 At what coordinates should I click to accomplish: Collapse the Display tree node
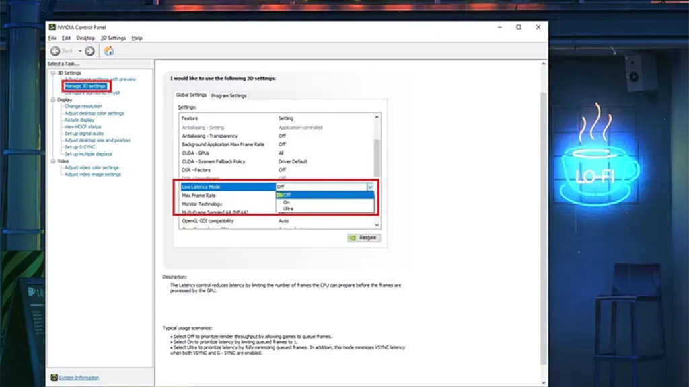click(x=53, y=100)
